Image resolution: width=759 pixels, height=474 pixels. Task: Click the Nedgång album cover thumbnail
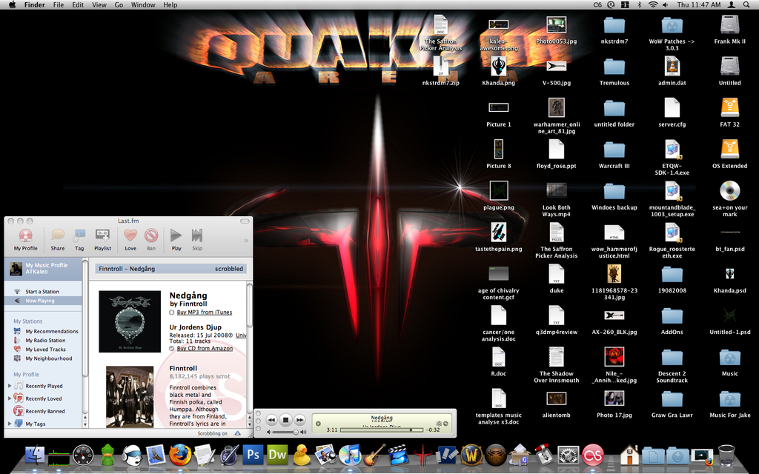(x=130, y=321)
